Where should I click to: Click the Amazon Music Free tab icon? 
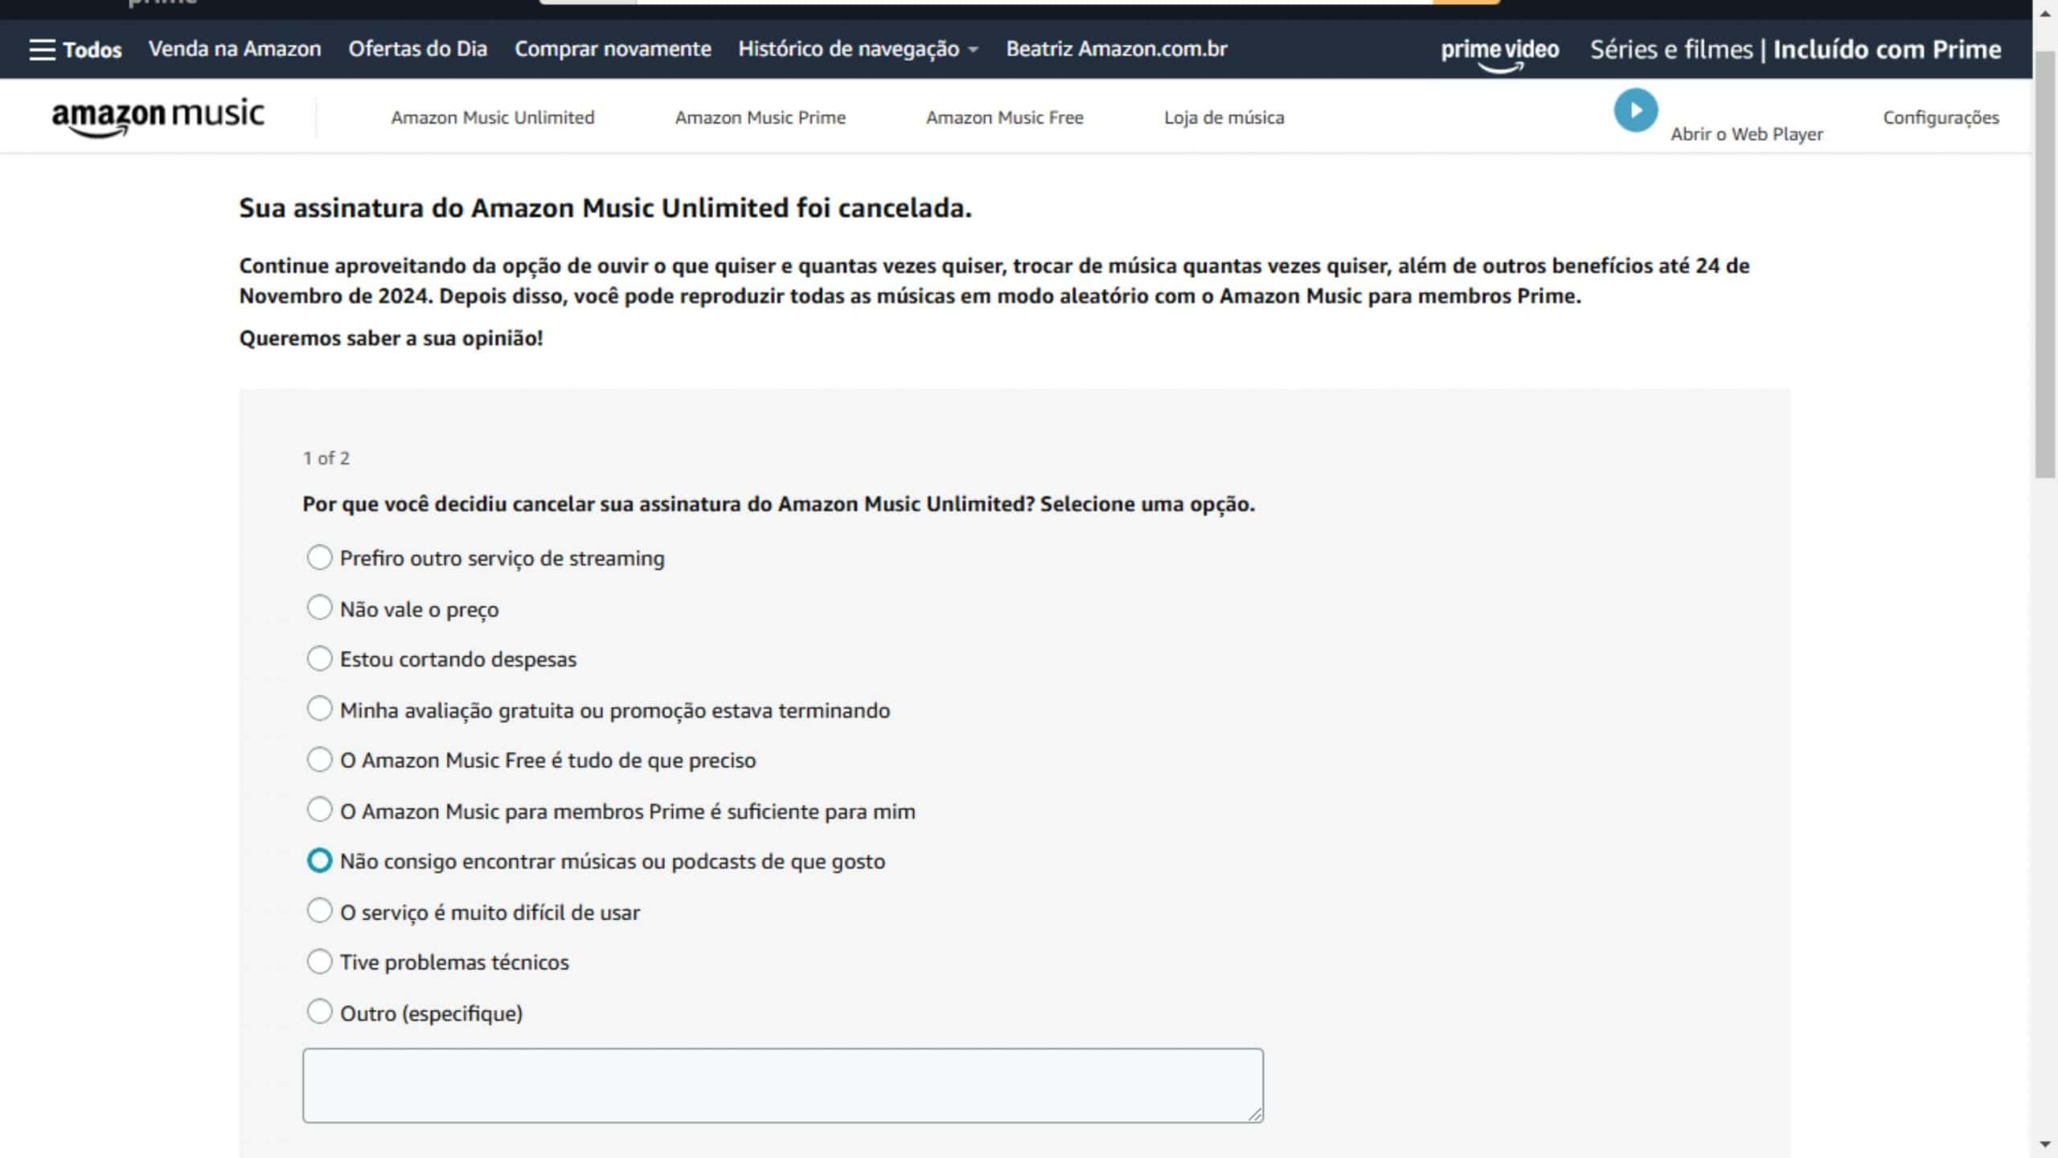(x=1005, y=116)
